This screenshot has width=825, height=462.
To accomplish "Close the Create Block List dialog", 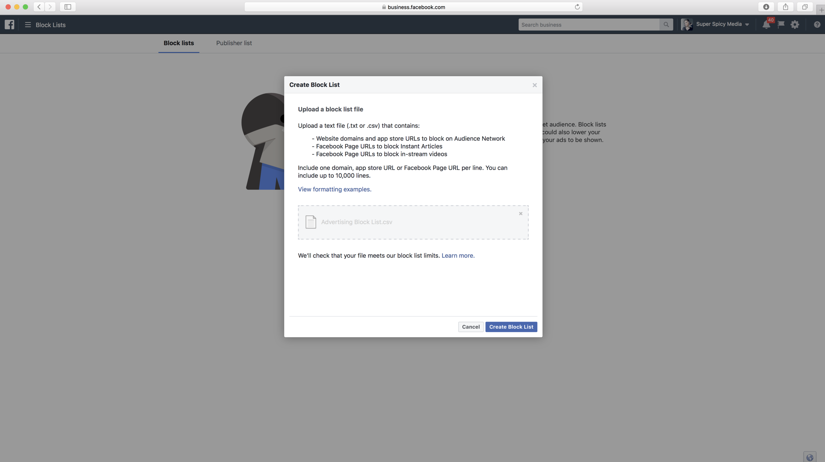I will pyautogui.click(x=535, y=85).
